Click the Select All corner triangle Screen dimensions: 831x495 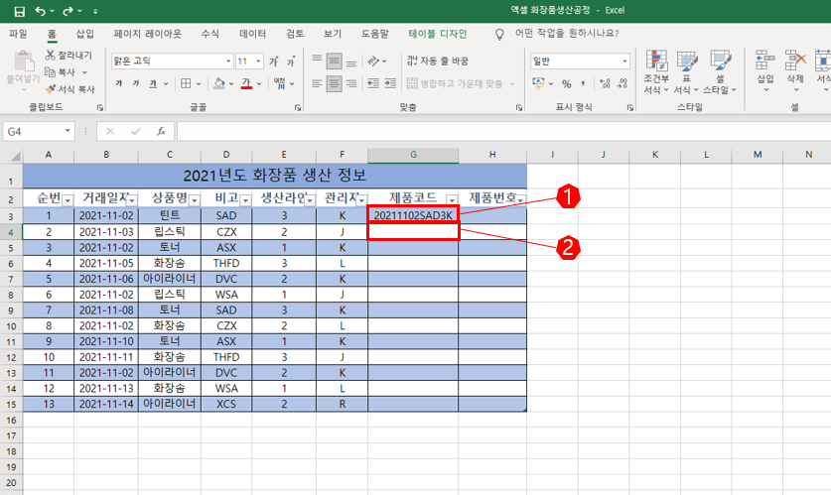(16, 156)
